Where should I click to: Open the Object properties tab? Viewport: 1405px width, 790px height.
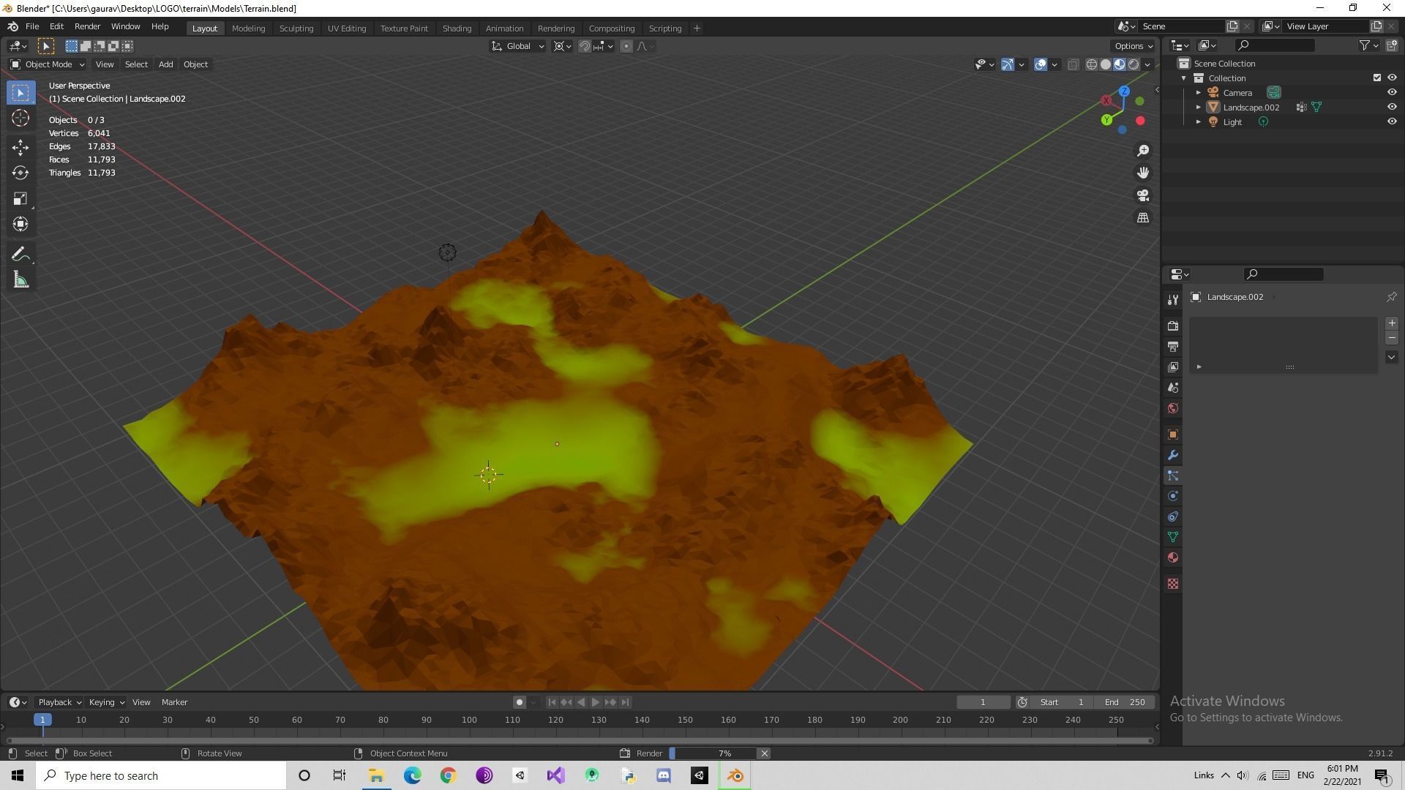[x=1173, y=434]
